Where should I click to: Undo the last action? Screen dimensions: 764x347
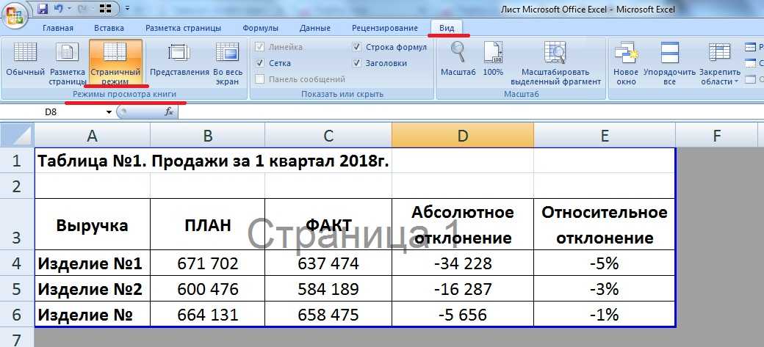58,8
